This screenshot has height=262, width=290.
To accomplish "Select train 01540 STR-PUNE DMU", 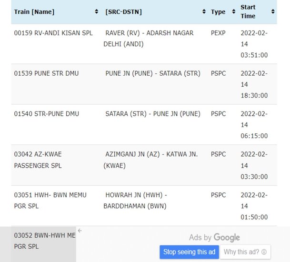I will 46,113.
